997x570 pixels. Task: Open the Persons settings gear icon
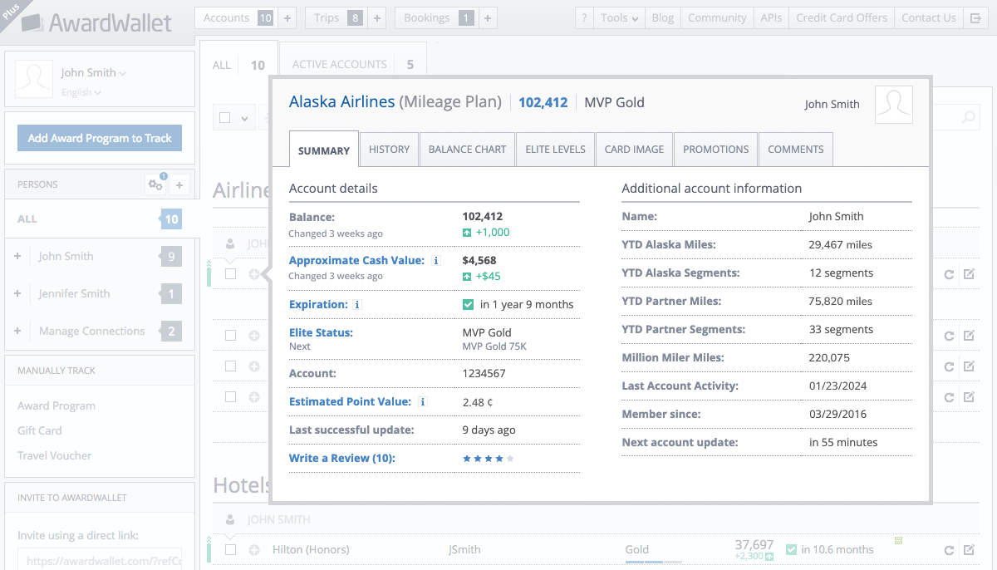tap(155, 184)
